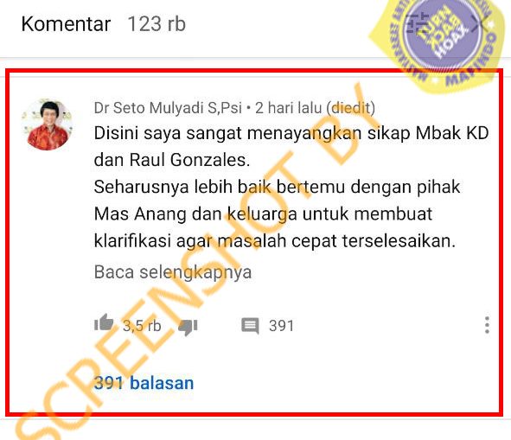Close the Komentar panel with X
The image size is (511, 440).
click(480, 24)
